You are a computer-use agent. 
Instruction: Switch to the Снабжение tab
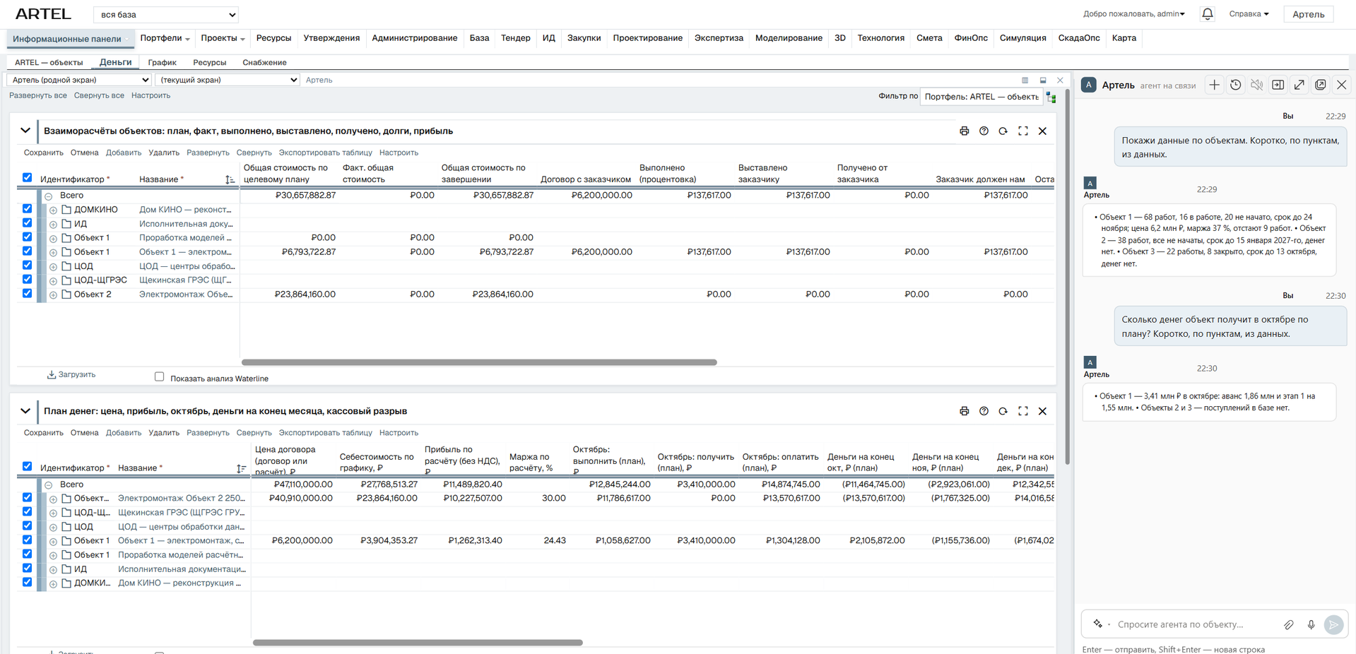coord(264,62)
